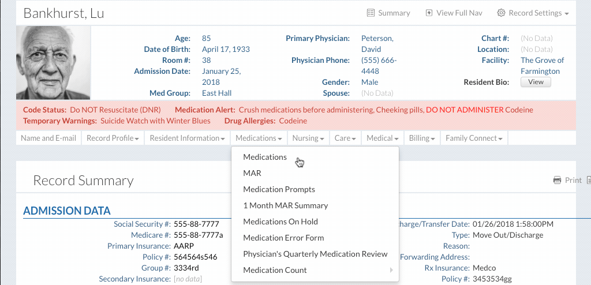Image resolution: width=591 pixels, height=285 pixels.
Task: Choose Medication Error Form
Action: pos(283,238)
